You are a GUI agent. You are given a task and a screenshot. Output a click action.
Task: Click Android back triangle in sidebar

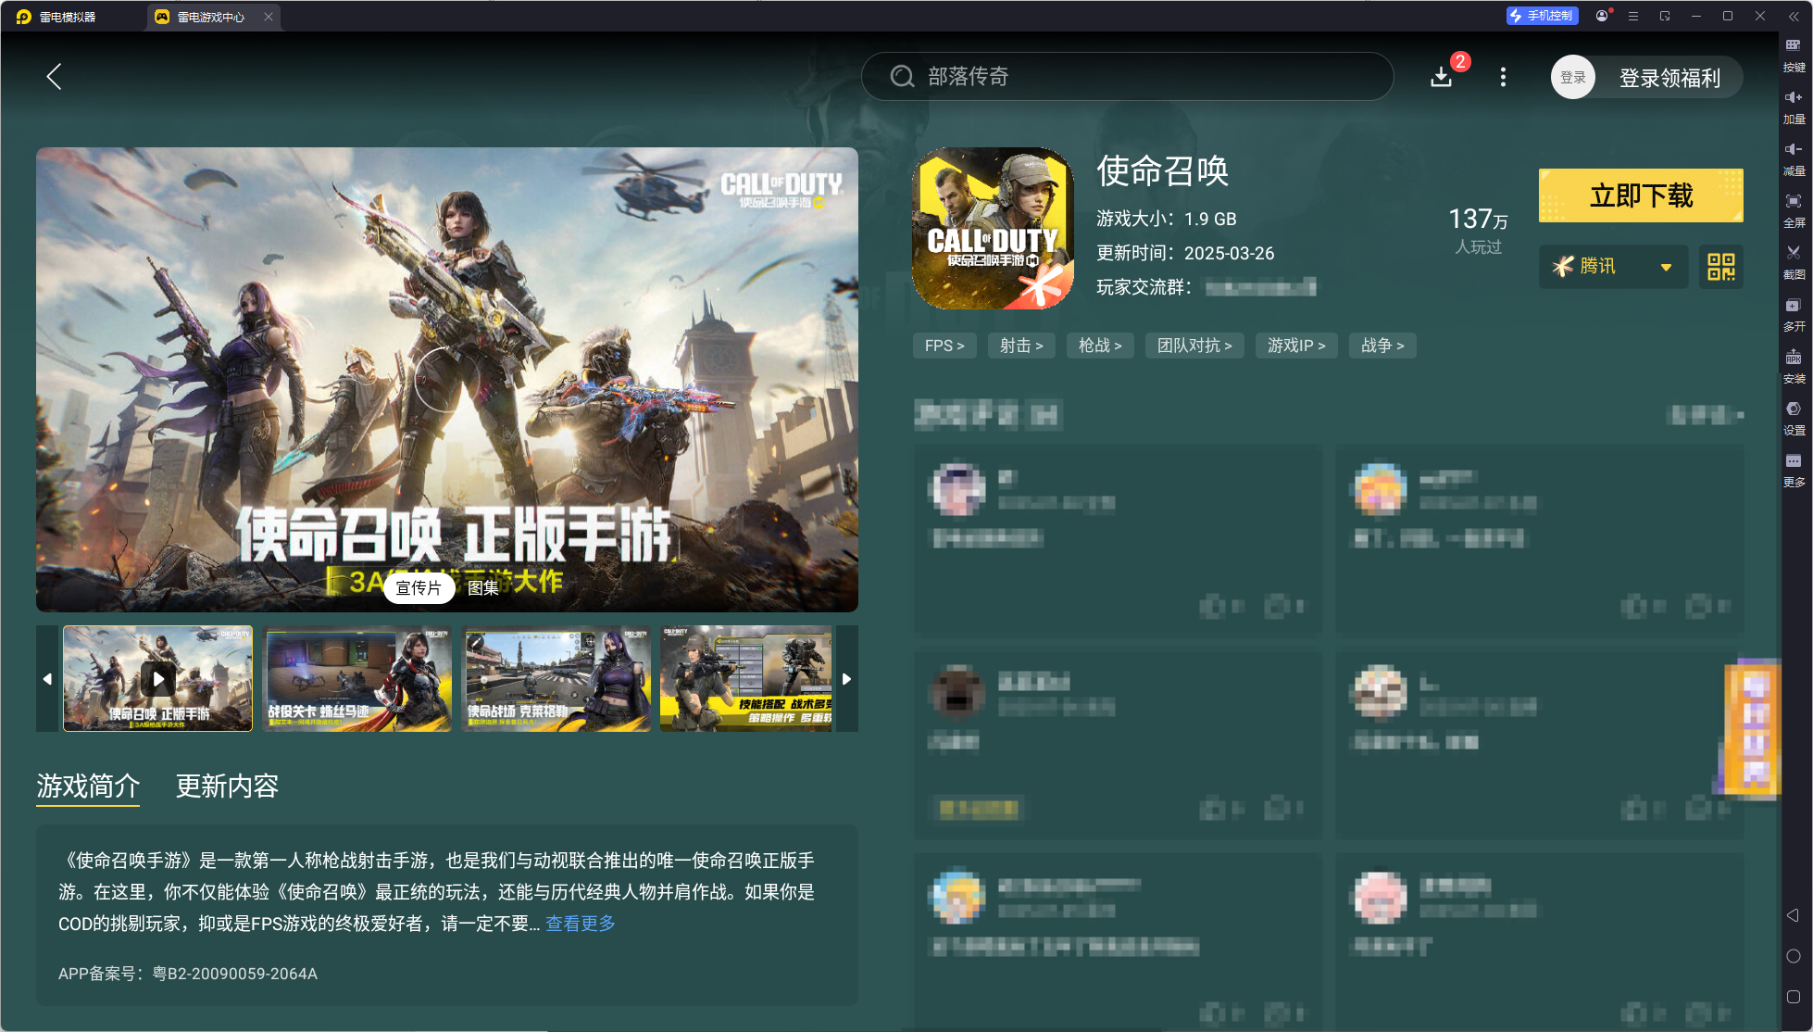1793,915
